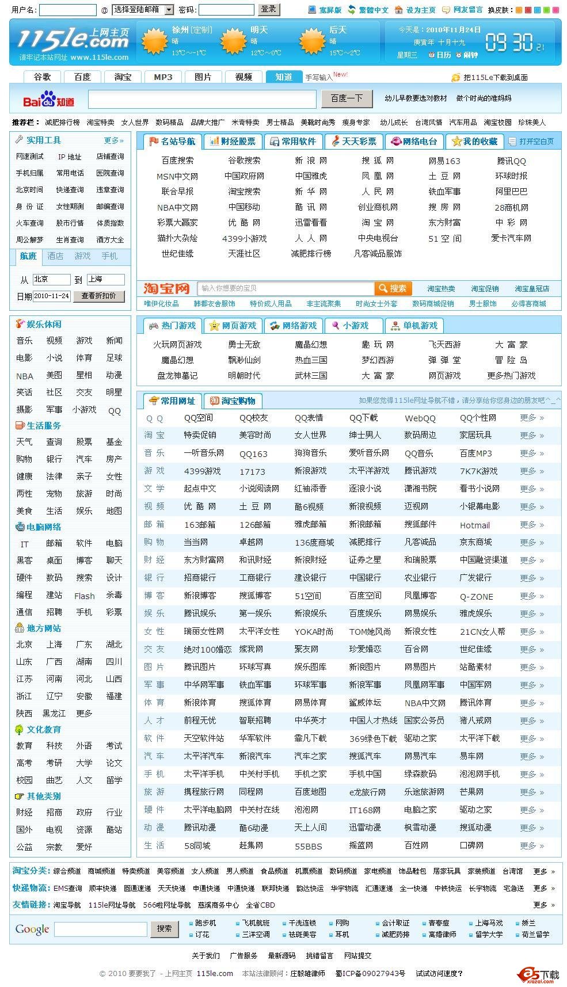
Task: Open the 网友留言 message icon
Action: [446, 10]
